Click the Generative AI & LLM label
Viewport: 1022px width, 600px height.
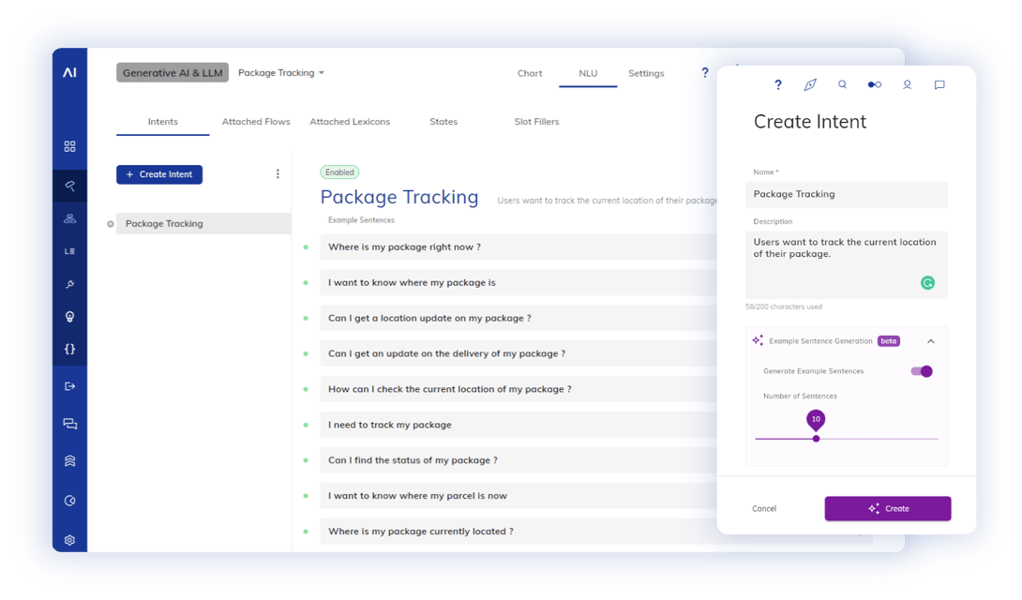click(173, 73)
